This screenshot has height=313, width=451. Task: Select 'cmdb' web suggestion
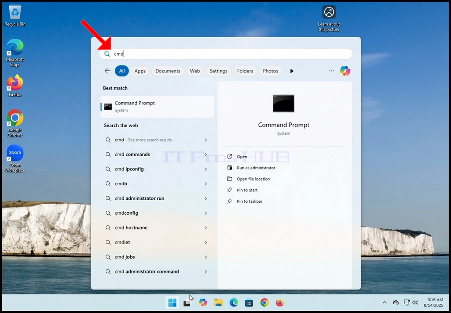pos(157,183)
